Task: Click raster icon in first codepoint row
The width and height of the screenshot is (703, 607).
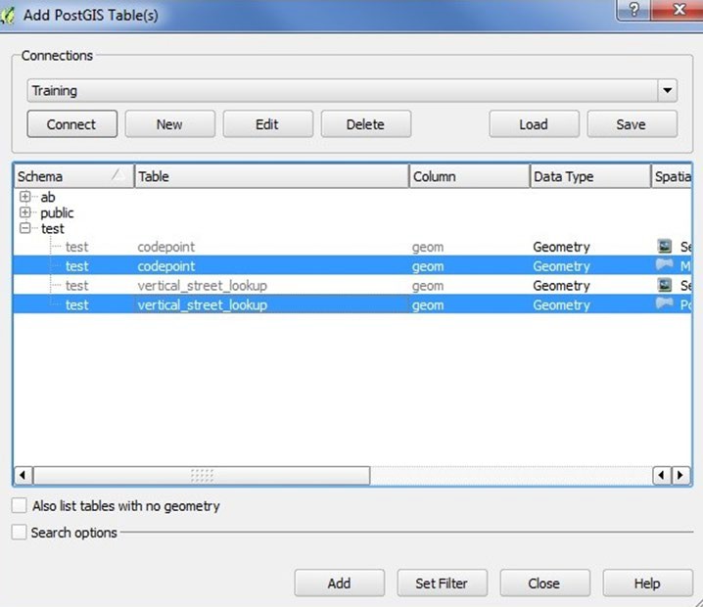Action: [x=664, y=246]
